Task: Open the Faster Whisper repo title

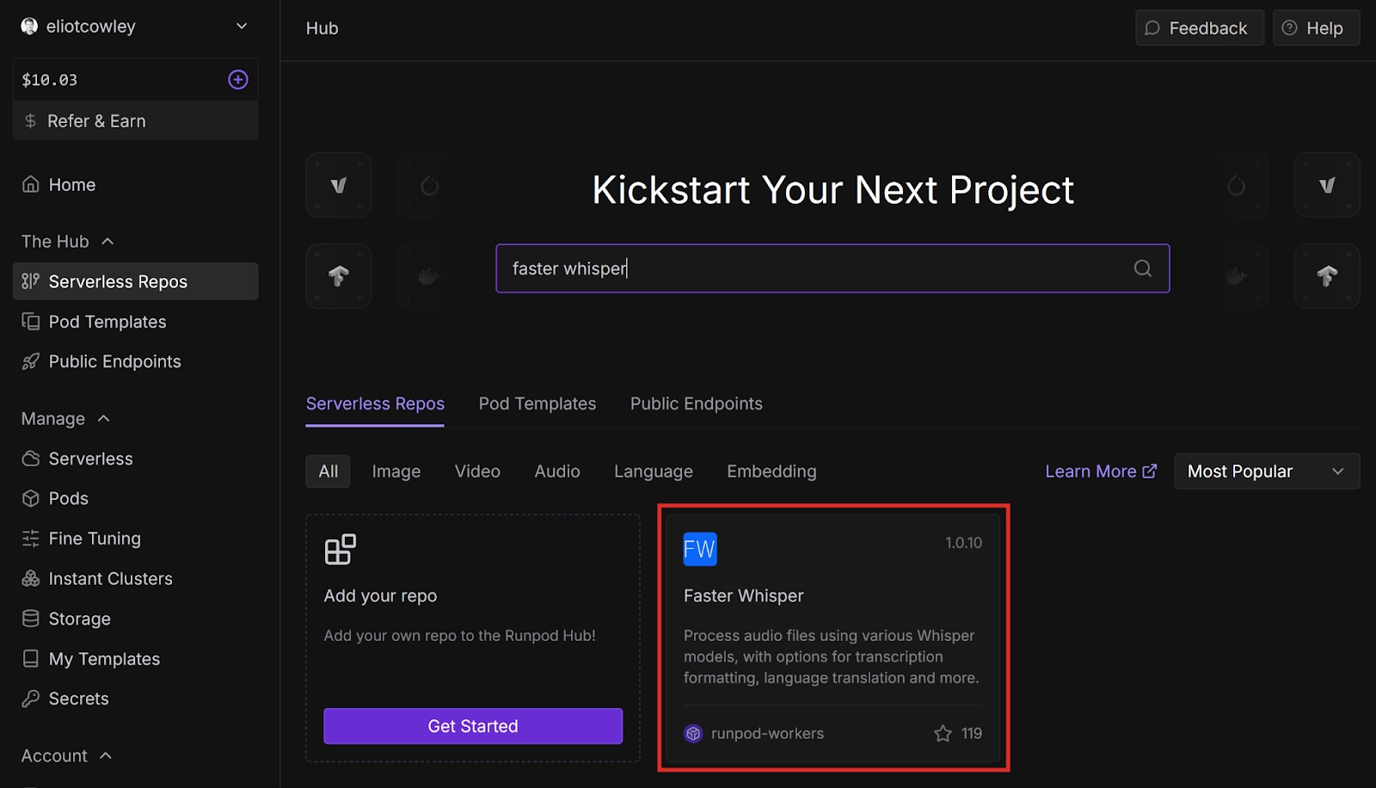Action: [744, 596]
